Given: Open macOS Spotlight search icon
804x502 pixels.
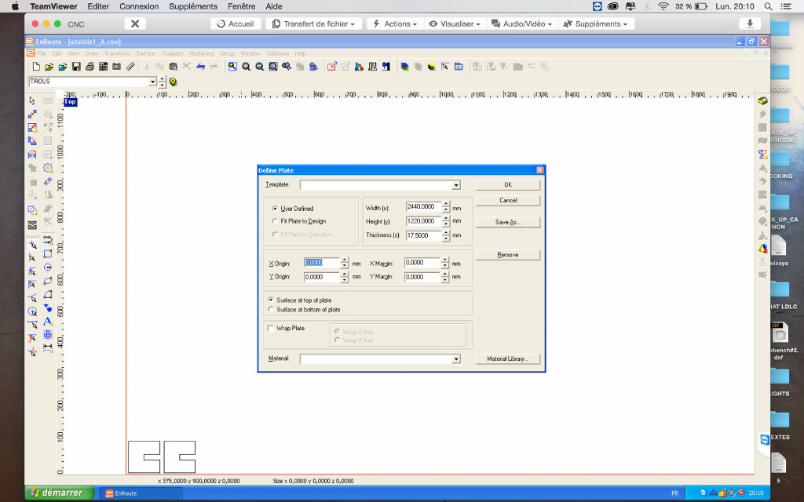Looking at the screenshot, I should click(x=768, y=6).
